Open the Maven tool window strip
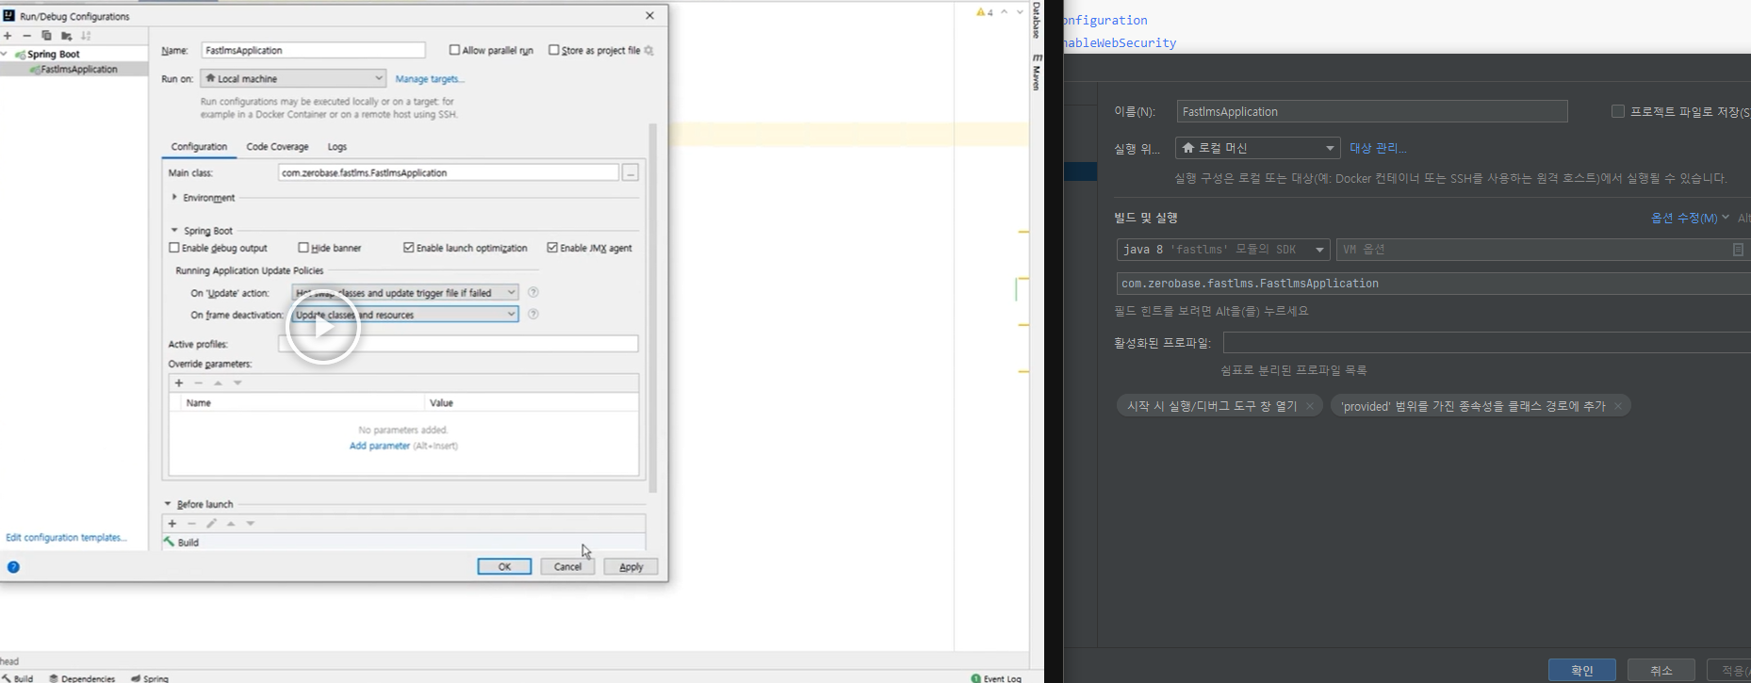This screenshot has height=683, width=1751. [x=1037, y=73]
